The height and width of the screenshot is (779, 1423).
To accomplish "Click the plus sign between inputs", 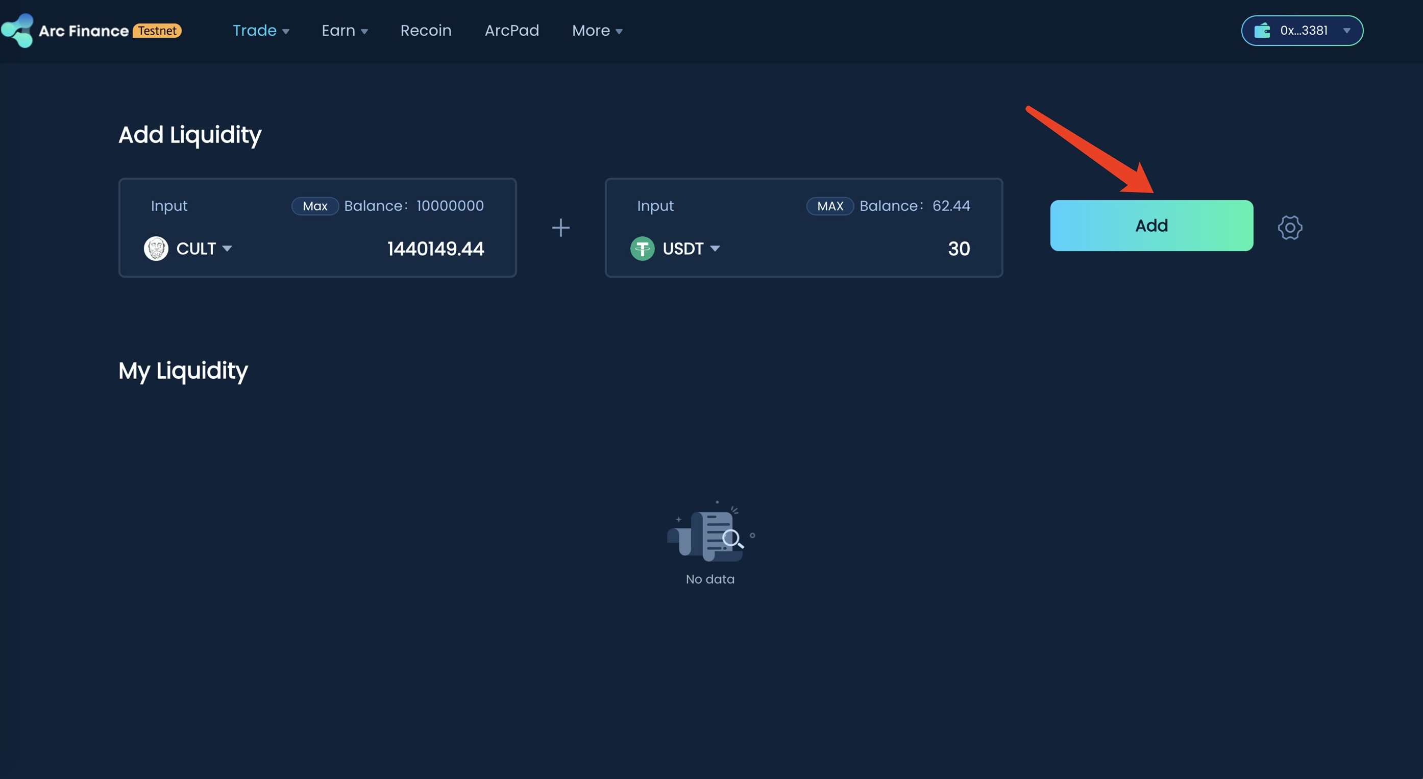I will [560, 228].
